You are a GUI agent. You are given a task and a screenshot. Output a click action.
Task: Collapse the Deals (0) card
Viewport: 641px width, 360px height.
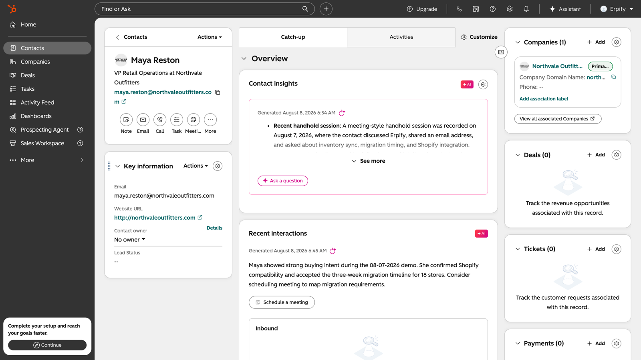518,155
